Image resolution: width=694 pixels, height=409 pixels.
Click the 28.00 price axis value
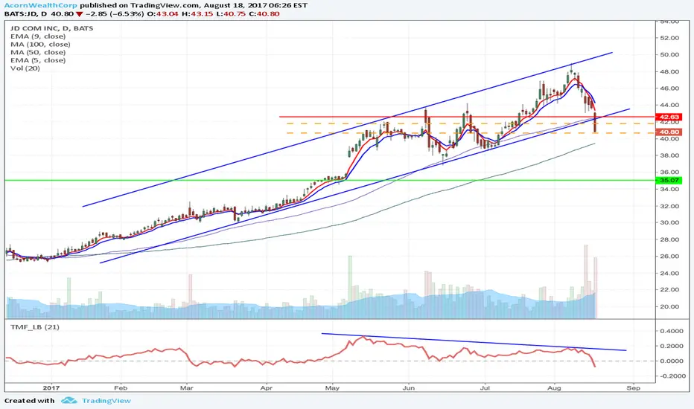pyautogui.click(x=669, y=239)
